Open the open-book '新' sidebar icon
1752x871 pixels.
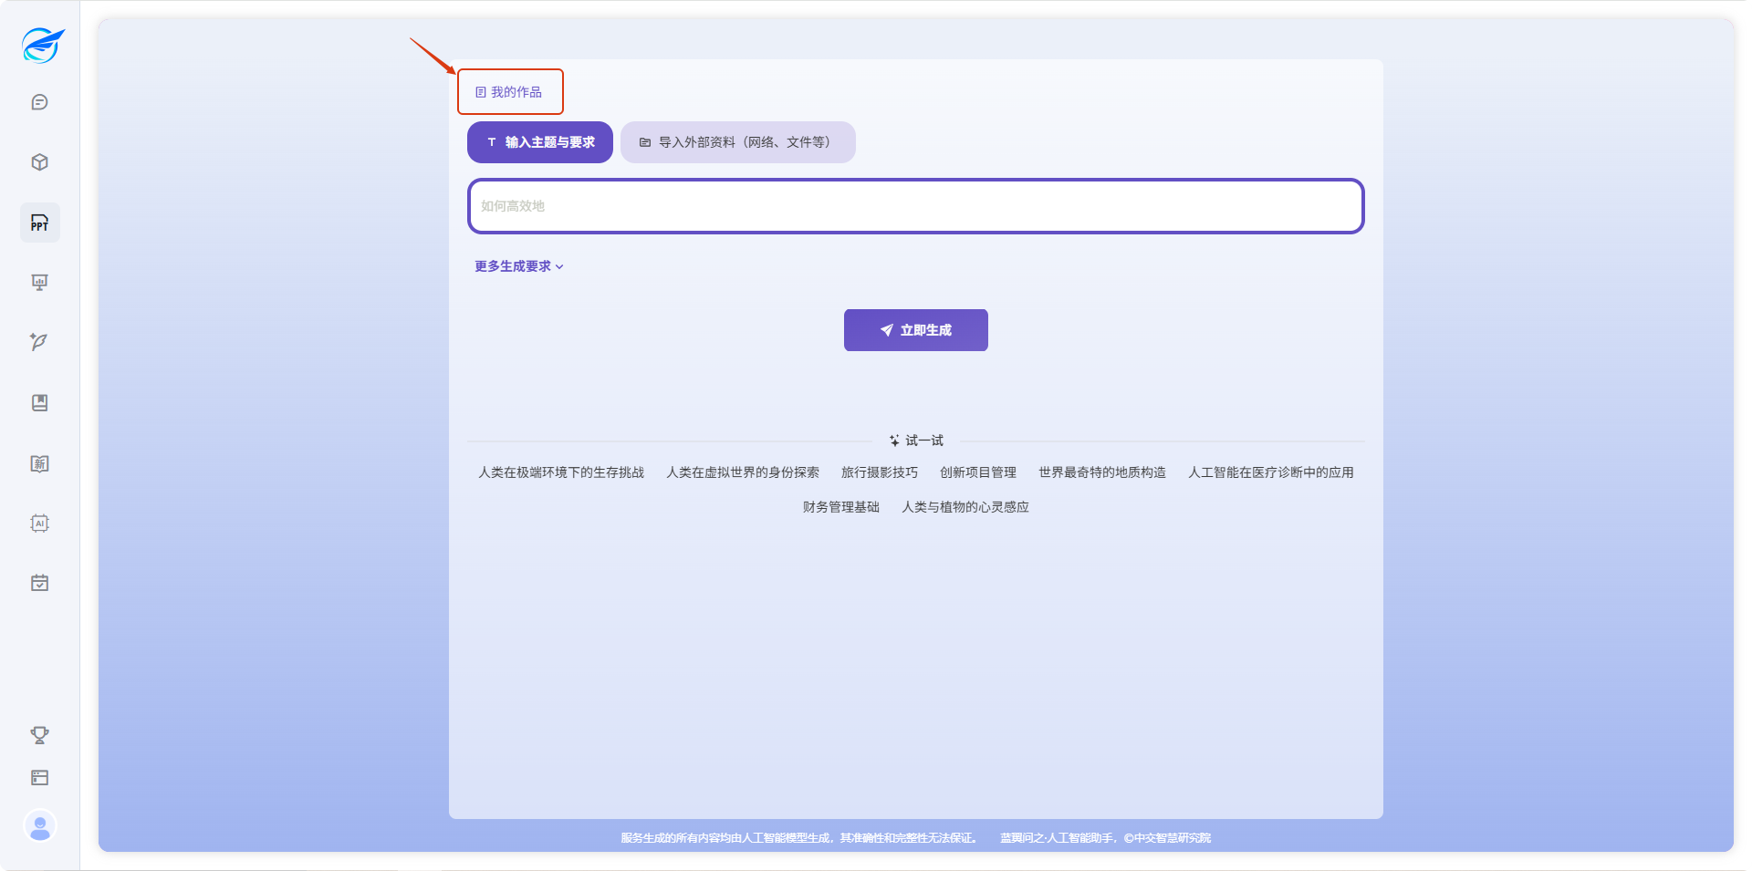39,463
